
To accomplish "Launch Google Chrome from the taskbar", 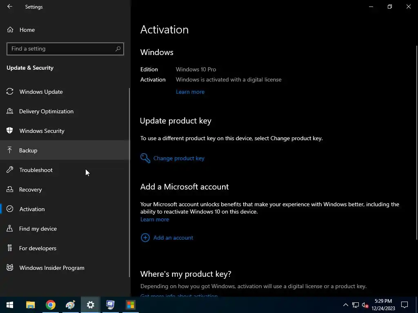I will pos(50,305).
